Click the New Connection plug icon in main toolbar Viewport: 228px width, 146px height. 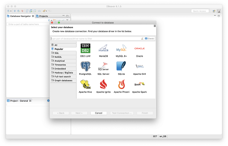pyautogui.click(x=9, y=11)
